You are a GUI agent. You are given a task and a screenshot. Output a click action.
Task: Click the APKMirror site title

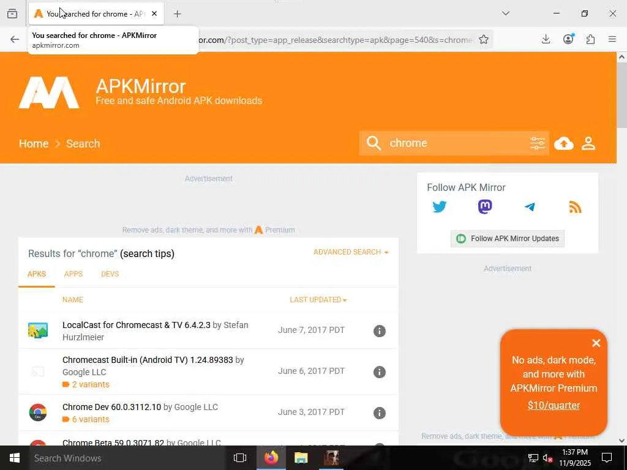141,86
